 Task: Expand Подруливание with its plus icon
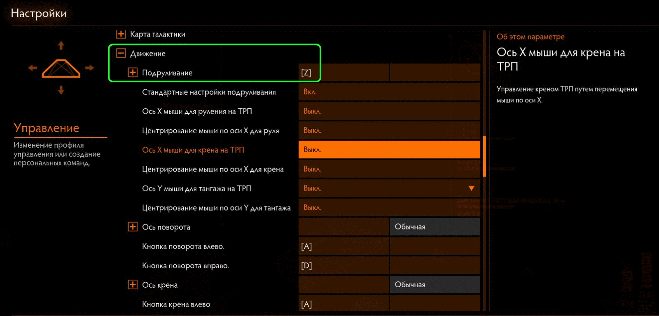point(133,72)
